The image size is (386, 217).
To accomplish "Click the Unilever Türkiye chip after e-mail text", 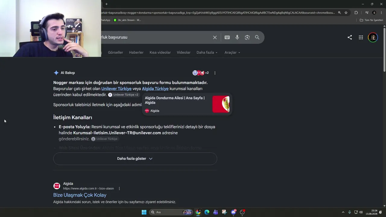I will [x=104, y=139].
